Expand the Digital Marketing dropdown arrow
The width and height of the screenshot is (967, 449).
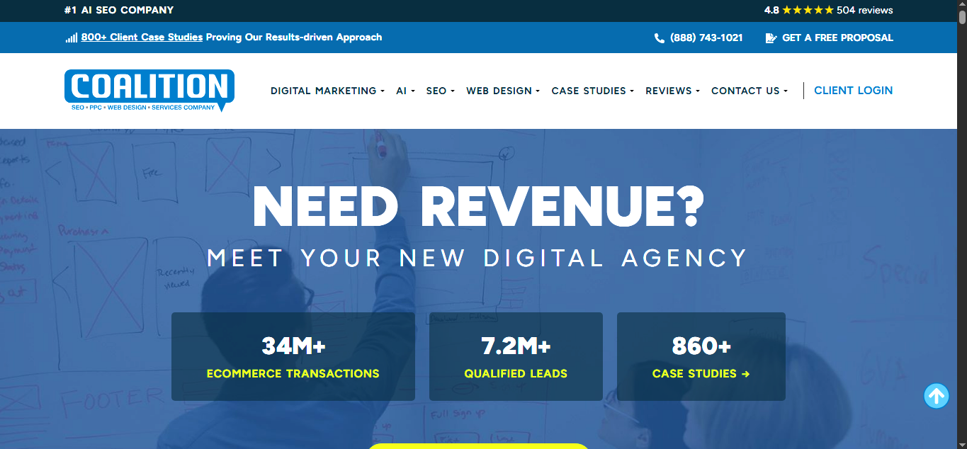coord(383,91)
